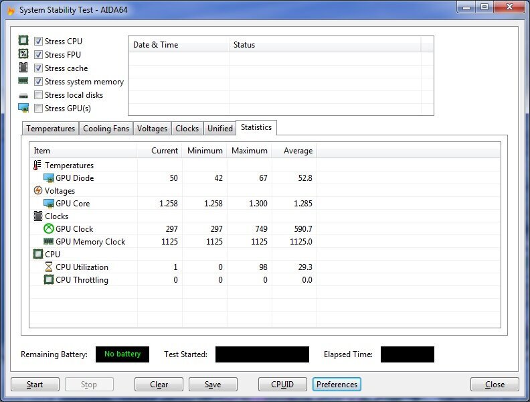Click the green GPU Clock icon
The width and height of the screenshot is (530, 402).
(48, 229)
